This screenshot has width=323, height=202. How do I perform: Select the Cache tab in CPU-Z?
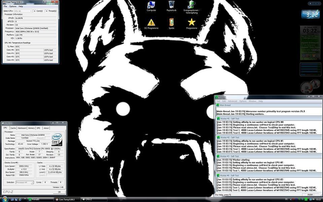point(13,128)
